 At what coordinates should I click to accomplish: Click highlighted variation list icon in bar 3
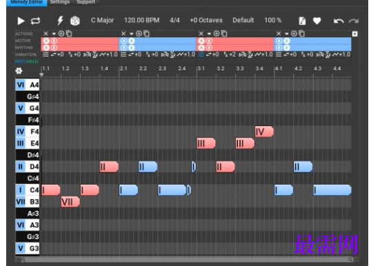coord(201,54)
